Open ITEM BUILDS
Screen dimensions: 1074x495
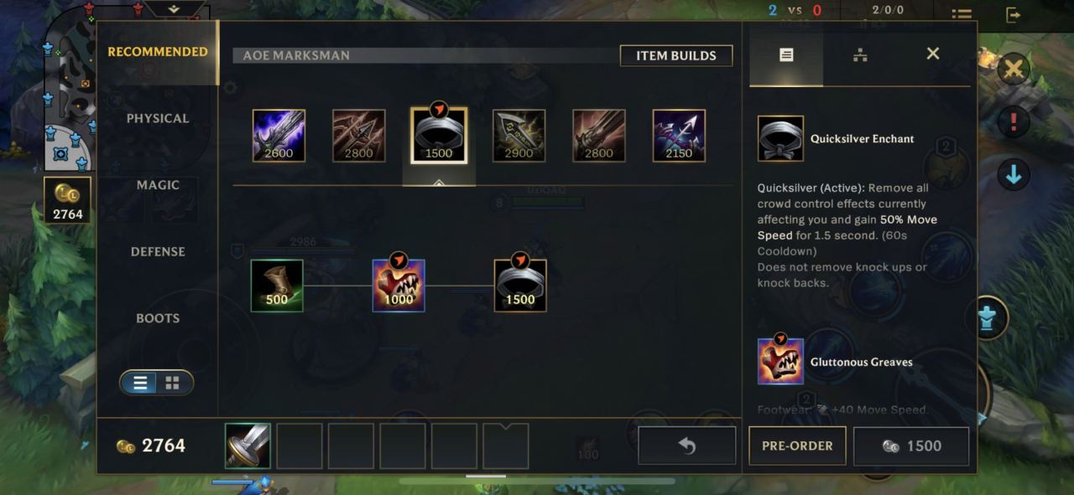tap(676, 55)
